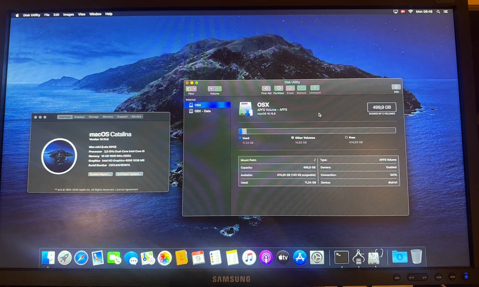479x287 pixels.
Task: Open the App Store from the Dock
Action: coord(300,257)
